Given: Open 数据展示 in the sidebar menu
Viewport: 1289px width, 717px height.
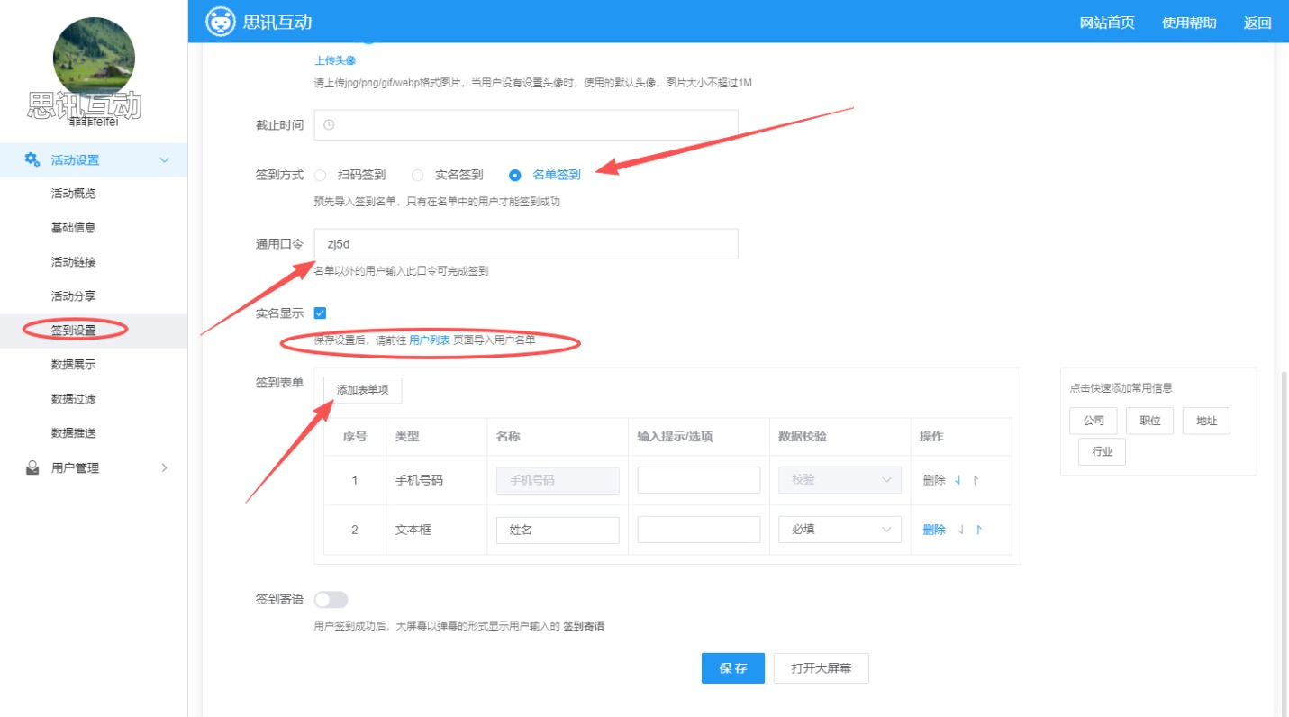Looking at the screenshot, I should click(x=74, y=365).
